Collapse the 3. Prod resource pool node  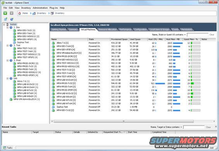7,60
